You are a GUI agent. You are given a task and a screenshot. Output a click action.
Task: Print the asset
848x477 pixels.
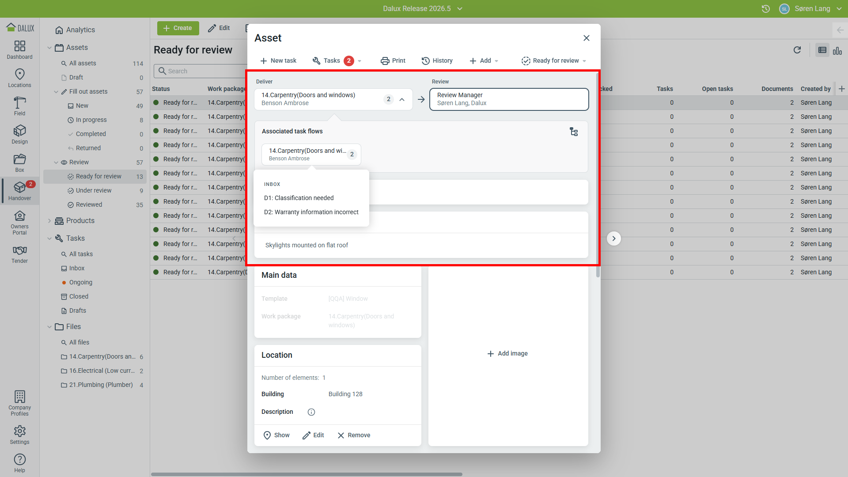coord(393,61)
